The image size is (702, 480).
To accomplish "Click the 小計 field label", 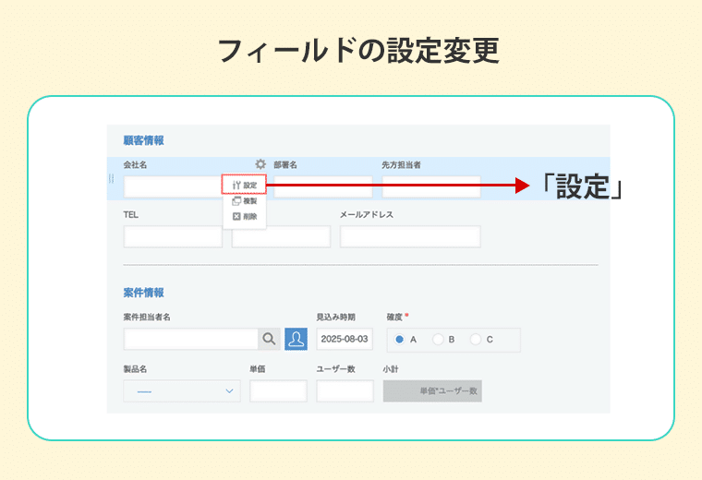I will click(x=391, y=369).
